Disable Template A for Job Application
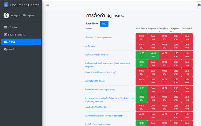 pyautogui.click(x=141, y=89)
